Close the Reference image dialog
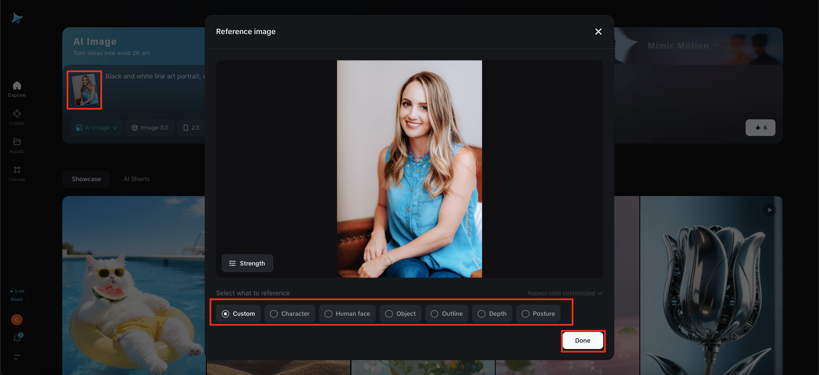Viewport: 819px width, 375px height. [x=598, y=32]
